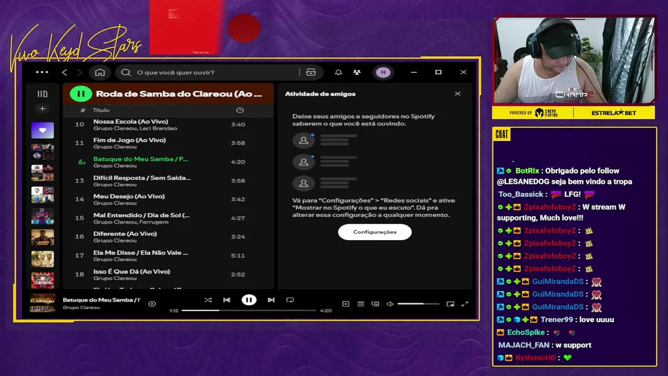Sort tracks by Título column
This screenshot has width=668, height=376.
[x=101, y=110]
